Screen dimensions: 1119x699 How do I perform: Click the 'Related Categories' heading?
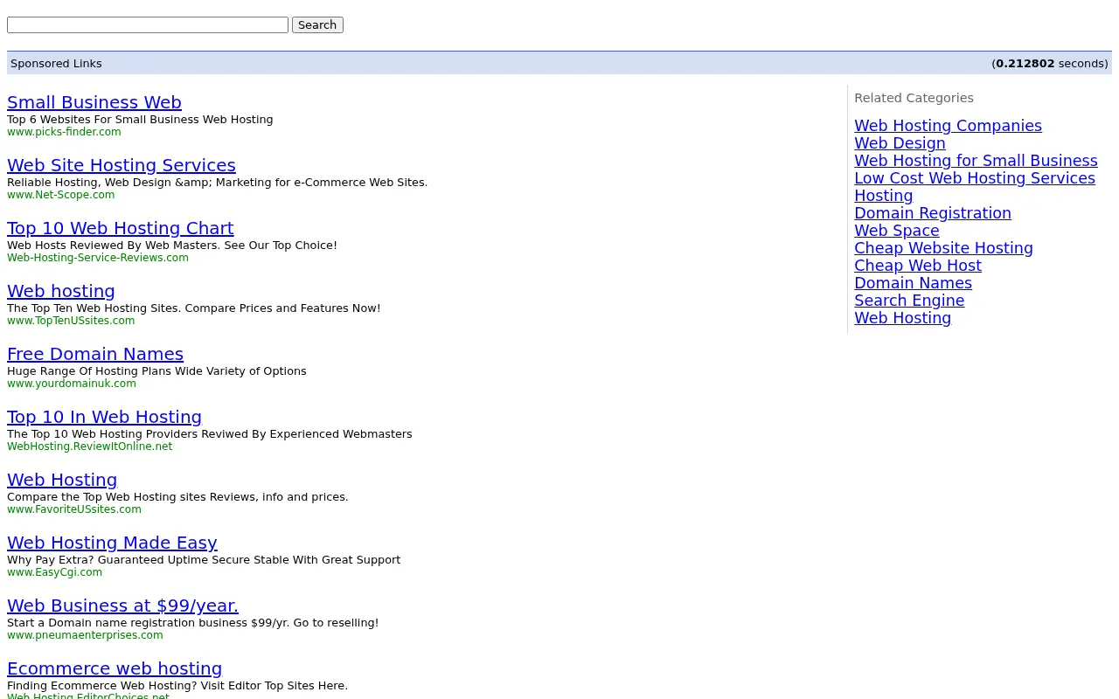914,98
